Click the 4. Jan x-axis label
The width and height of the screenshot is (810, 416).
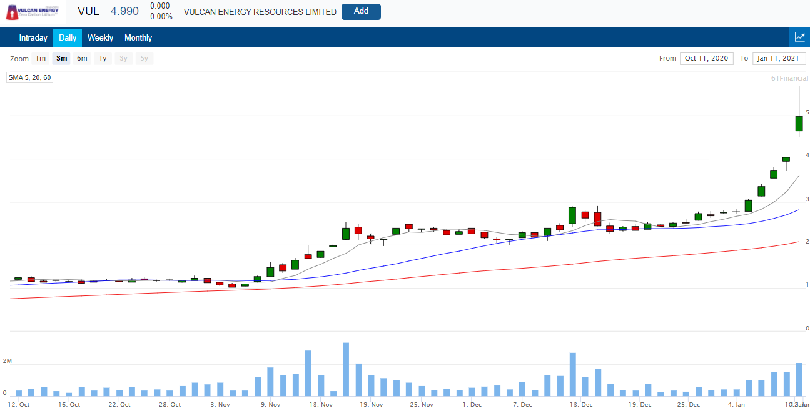(736, 404)
